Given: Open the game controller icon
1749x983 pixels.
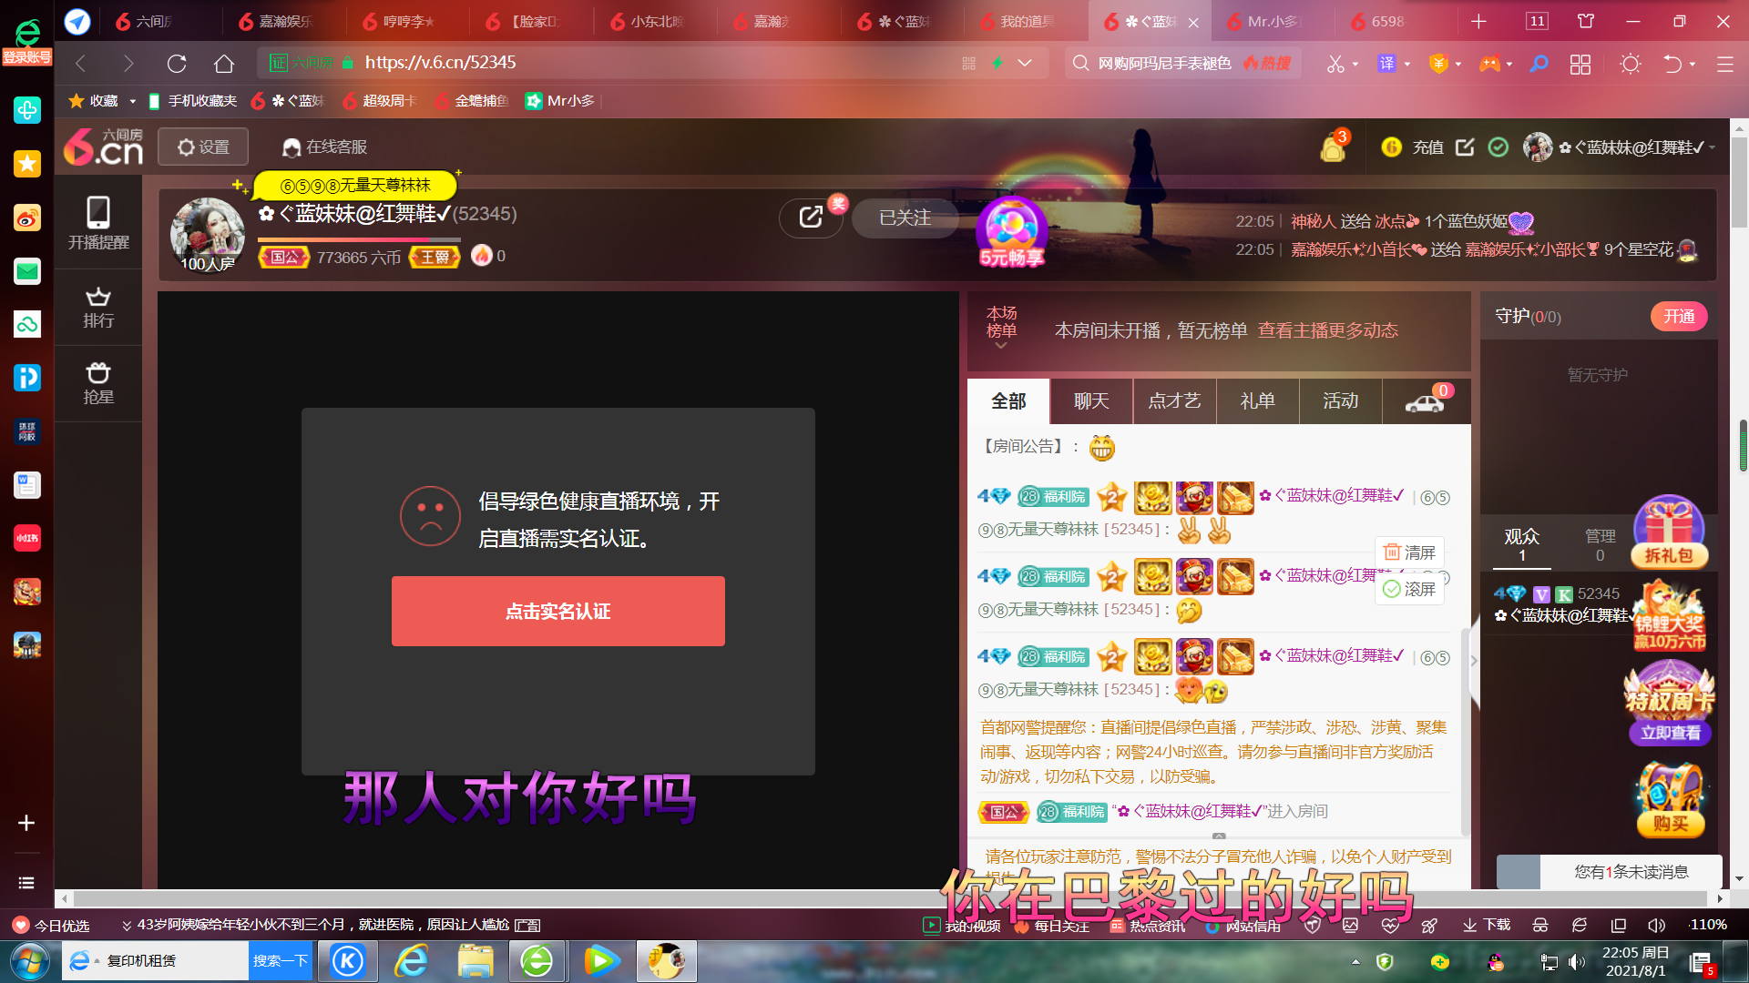Looking at the screenshot, I should click(1489, 64).
